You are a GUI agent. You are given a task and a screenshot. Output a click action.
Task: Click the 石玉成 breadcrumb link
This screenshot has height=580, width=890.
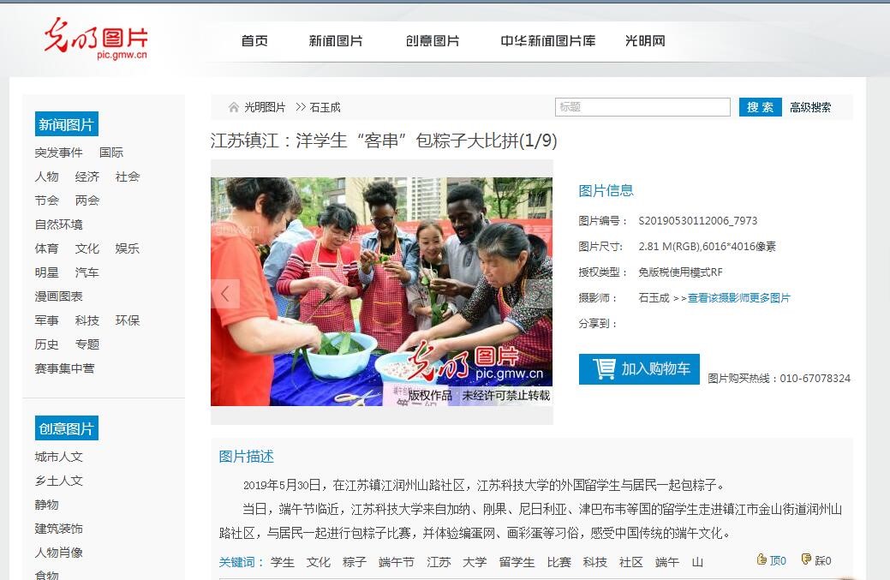point(326,107)
